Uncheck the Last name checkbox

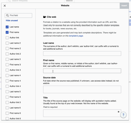(7, 27)
